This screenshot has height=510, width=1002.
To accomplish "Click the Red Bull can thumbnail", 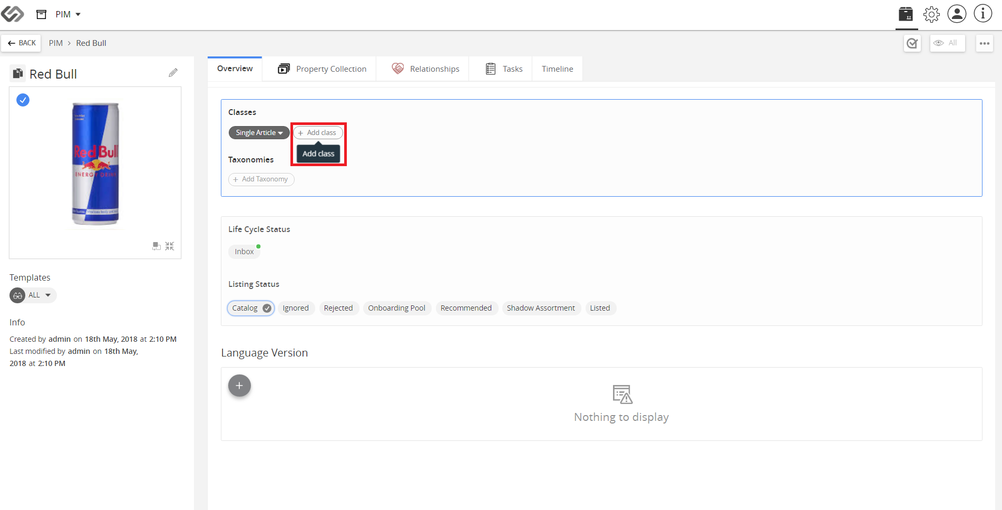I will 95,164.
